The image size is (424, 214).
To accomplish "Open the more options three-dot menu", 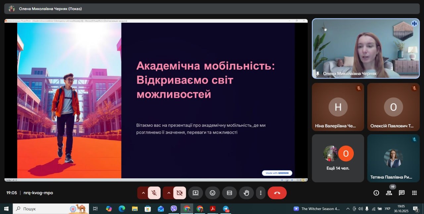I will click(x=261, y=193).
